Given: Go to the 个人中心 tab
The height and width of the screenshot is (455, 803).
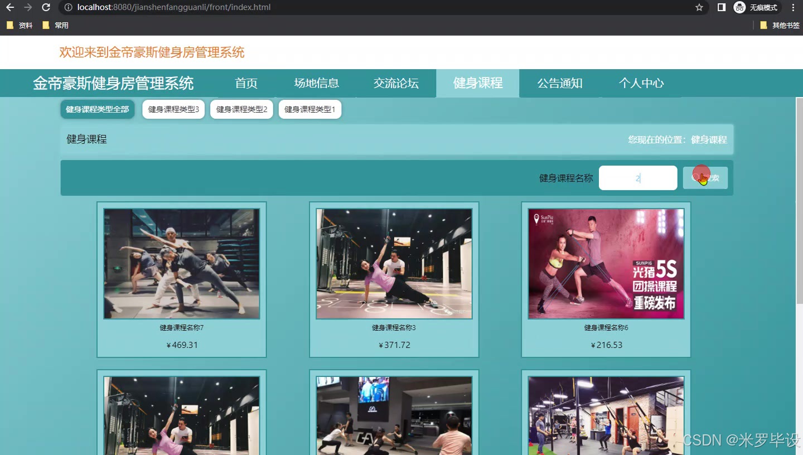Looking at the screenshot, I should (x=641, y=83).
